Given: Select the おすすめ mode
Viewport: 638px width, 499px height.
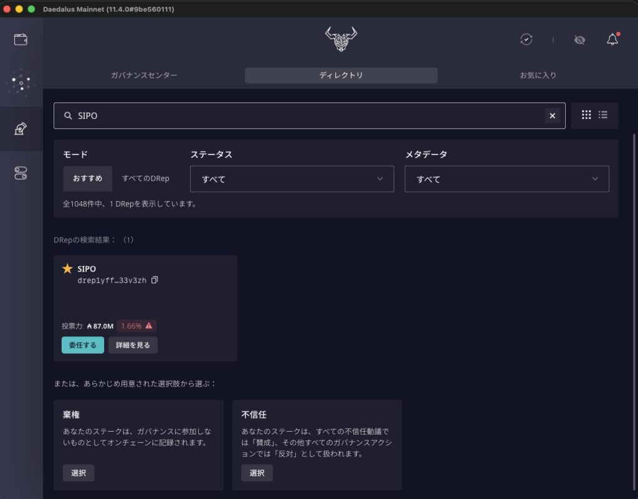Looking at the screenshot, I should pos(87,179).
